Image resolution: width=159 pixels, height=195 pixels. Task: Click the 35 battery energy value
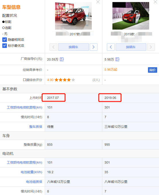106,172
